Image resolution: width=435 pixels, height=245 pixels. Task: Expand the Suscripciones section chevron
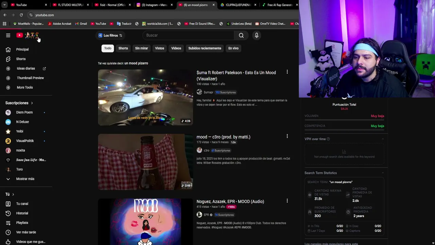point(32,103)
